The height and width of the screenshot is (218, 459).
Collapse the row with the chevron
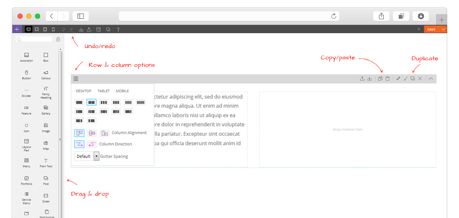coord(431,79)
